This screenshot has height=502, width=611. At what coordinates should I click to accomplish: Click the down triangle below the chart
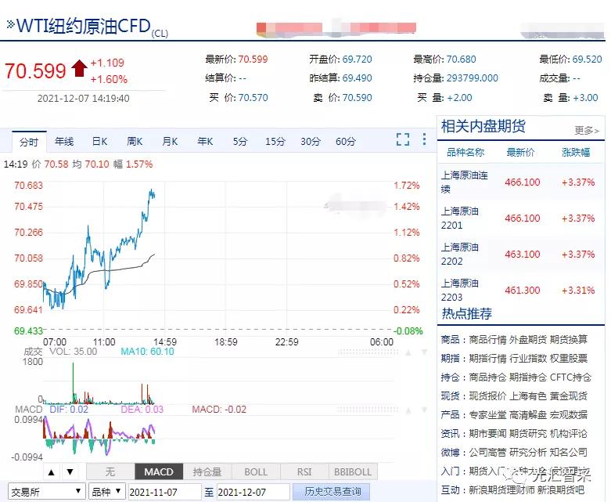(x=70, y=471)
